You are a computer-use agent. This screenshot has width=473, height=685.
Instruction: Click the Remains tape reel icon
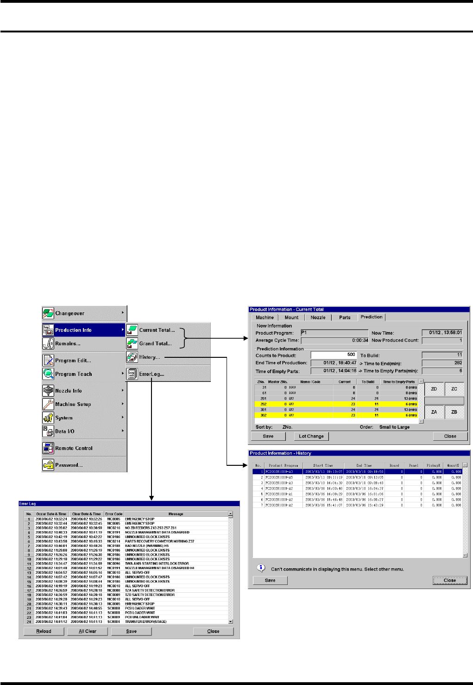point(48,343)
